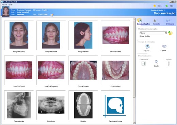Click the Arquivos insert image icon
The width and height of the screenshot is (177, 125).
(x=147, y=46)
